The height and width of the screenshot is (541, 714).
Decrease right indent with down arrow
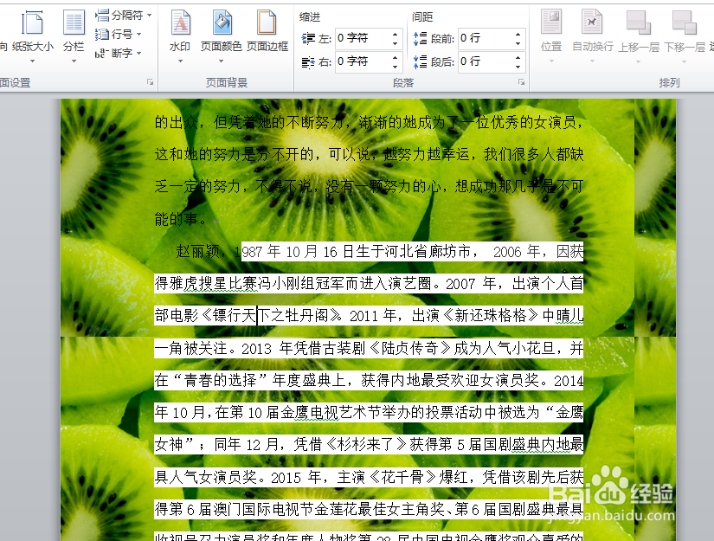pyautogui.click(x=395, y=67)
